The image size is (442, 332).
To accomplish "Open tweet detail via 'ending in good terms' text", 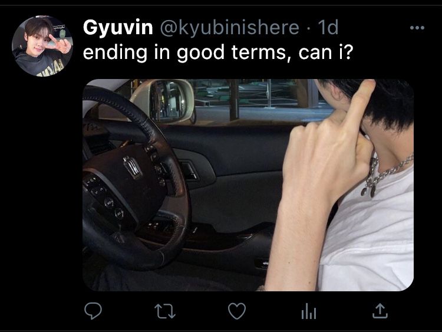I will coord(218,52).
